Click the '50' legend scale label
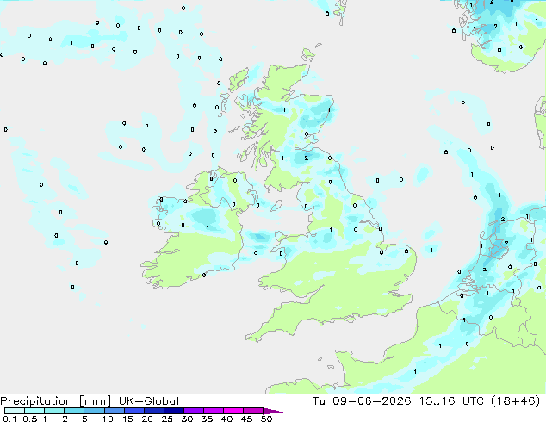The width and height of the screenshot is (546, 422). pos(266,419)
